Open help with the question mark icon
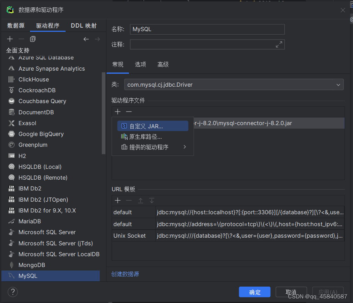The image size is (353, 303). pyautogui.click(x=13, y=292)
